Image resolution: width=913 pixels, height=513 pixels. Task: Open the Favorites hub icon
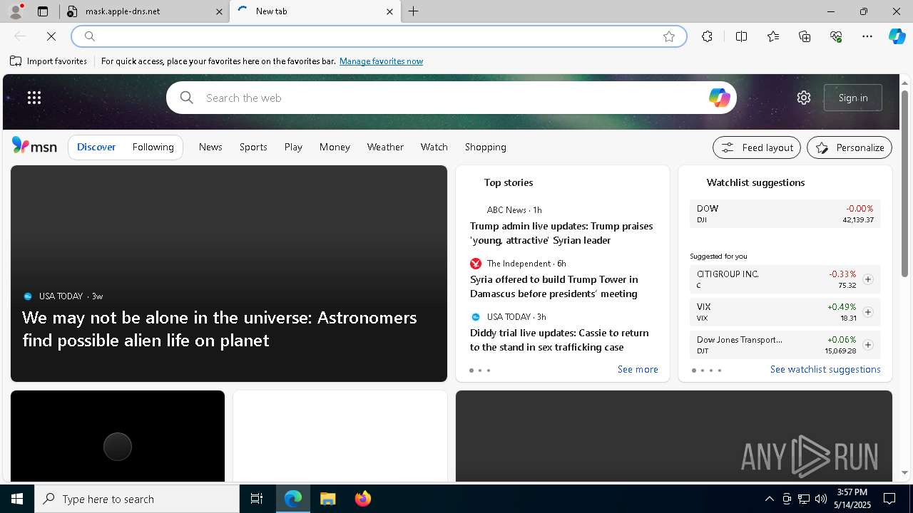pos(773,36)
